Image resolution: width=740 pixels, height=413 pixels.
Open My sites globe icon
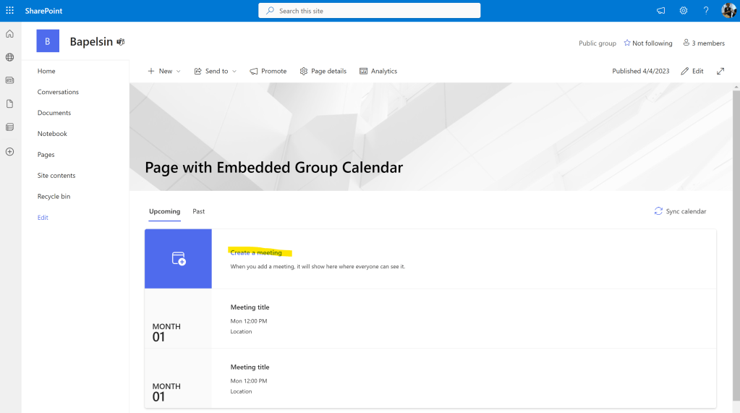coord(9,57)
